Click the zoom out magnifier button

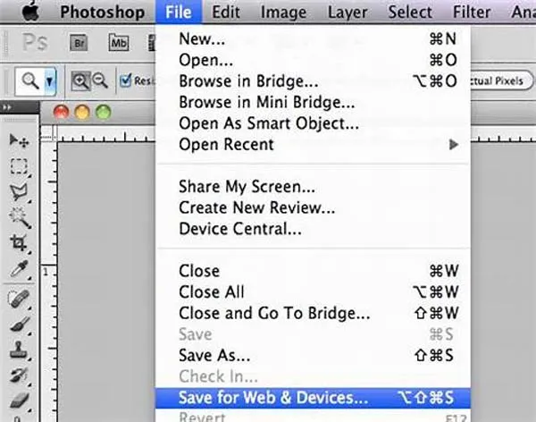pos(100,80)
